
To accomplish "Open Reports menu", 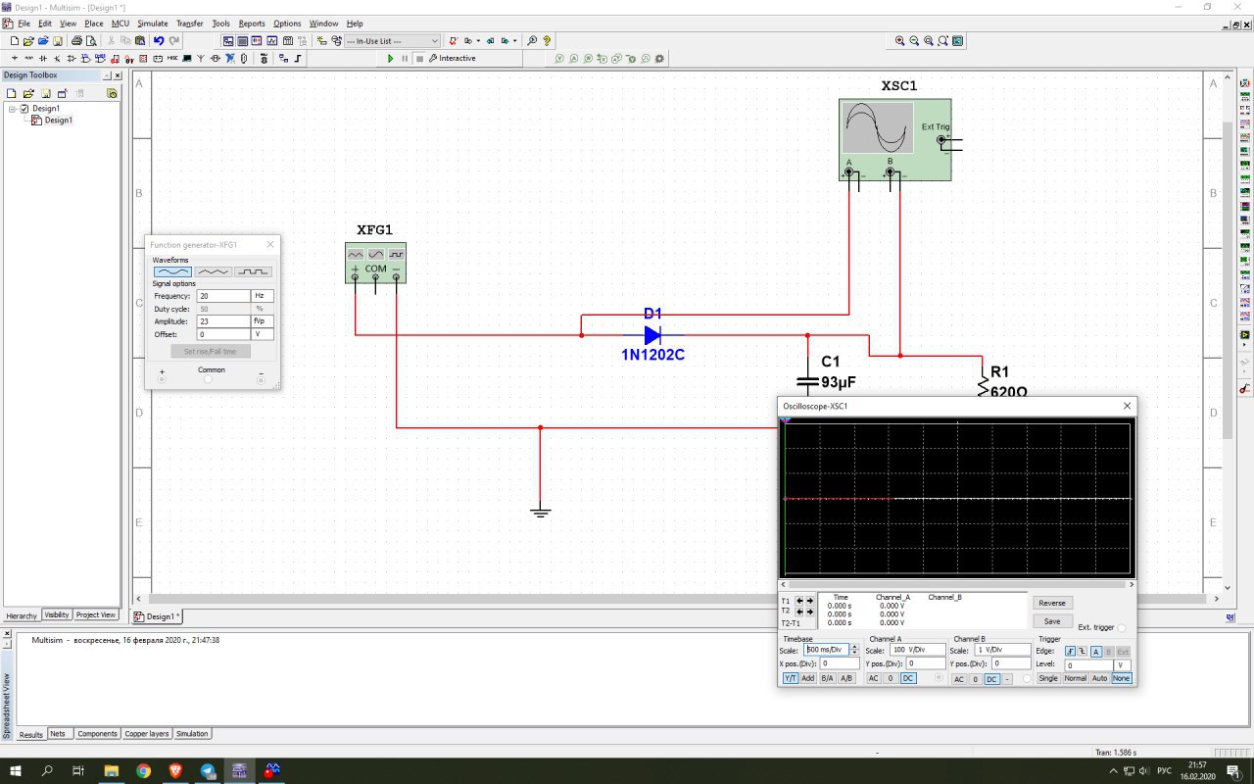I will (x=252, y=24).
